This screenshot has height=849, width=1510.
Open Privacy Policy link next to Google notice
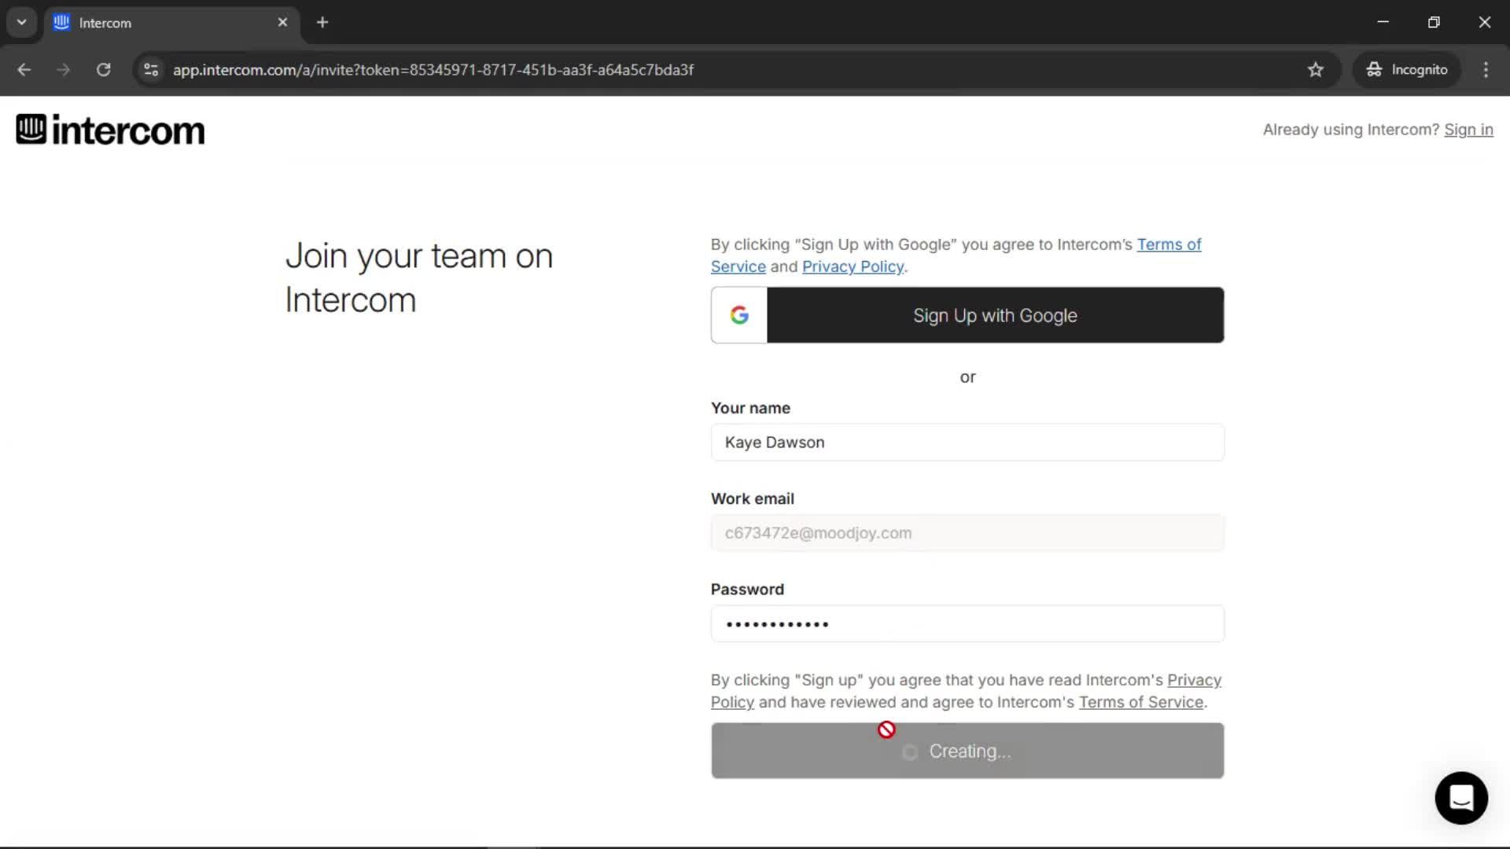pos(853,266)
